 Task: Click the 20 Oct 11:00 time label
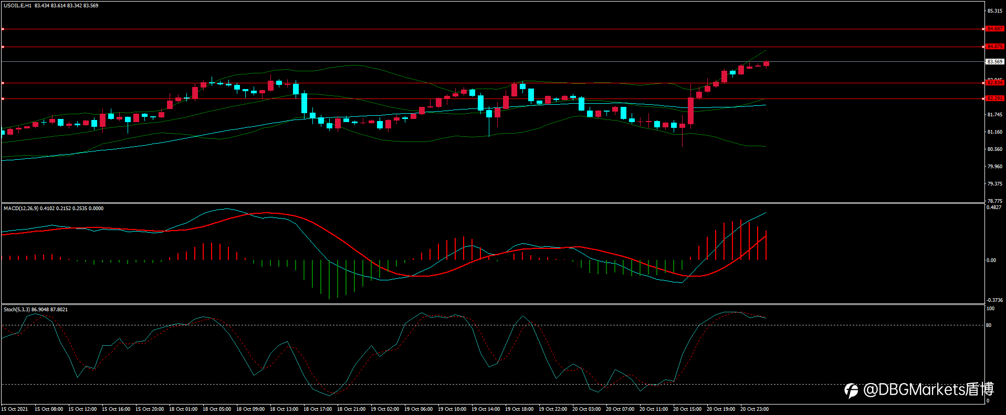click(x=654, y=409)
